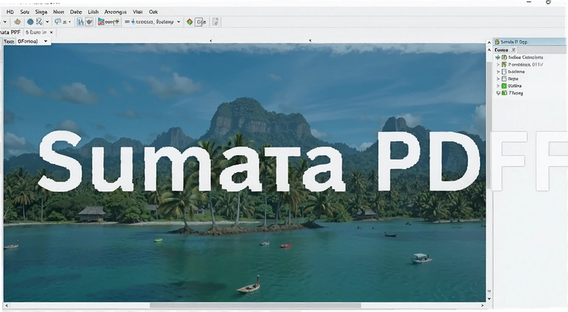Click the blue speech bubble toolbar icon

(x=58, y=22)
